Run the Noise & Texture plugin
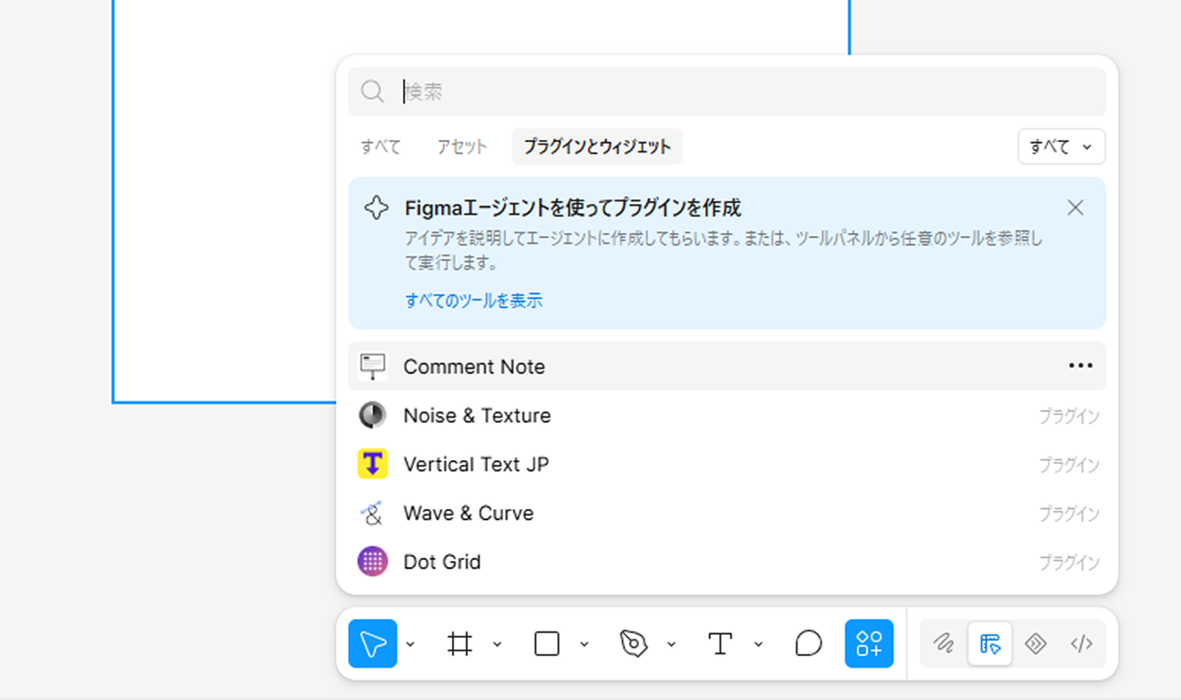This screenshot has width=1181, height=700. pyautogui.click(x=727, y=415)
